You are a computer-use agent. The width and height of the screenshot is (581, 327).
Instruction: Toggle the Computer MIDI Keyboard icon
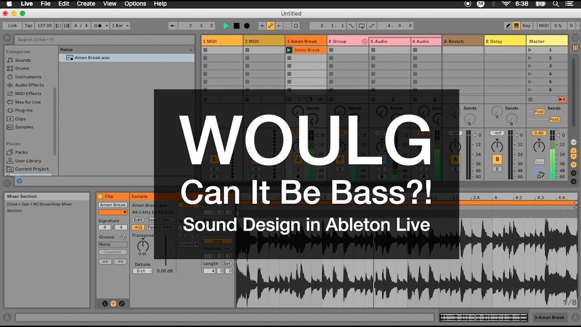[516, 26]
